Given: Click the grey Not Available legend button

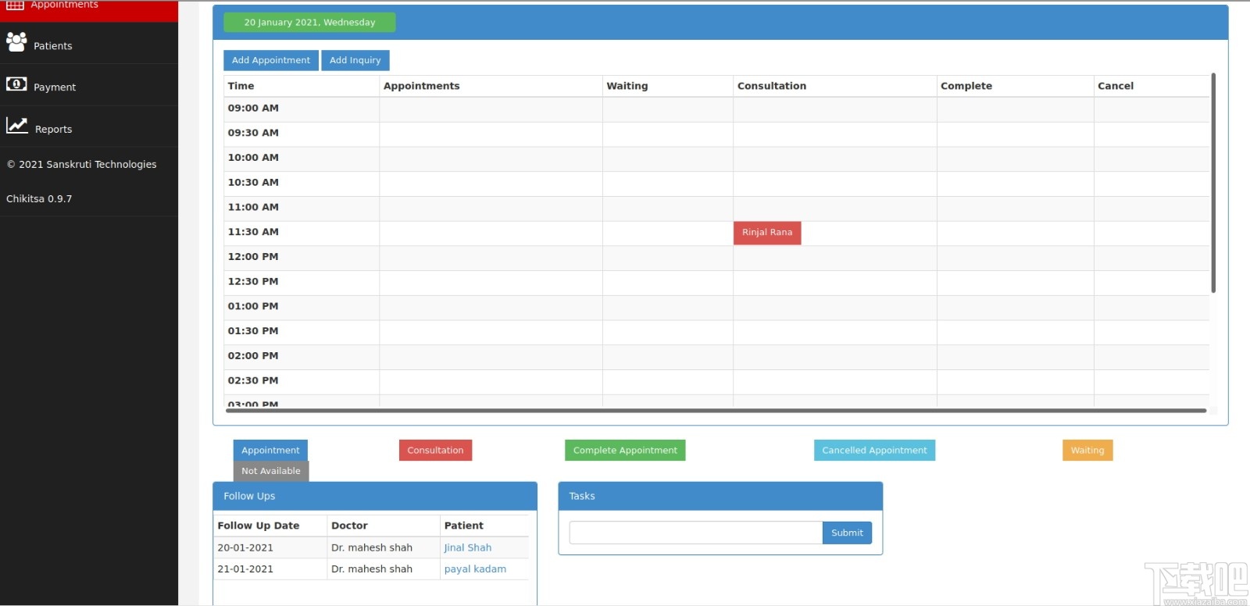Looking at the screenshot, I should [x=271, y=471].
